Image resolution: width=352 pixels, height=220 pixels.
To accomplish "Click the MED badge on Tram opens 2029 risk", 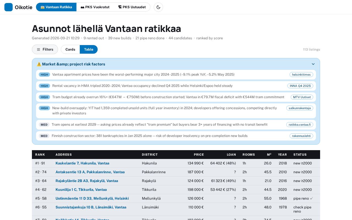I will pos(44,125).
